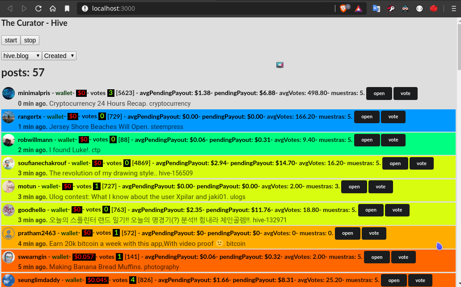Vote on the rangertx post
The height and width of the screenshot is (287, 461).
tap(393, 117)
